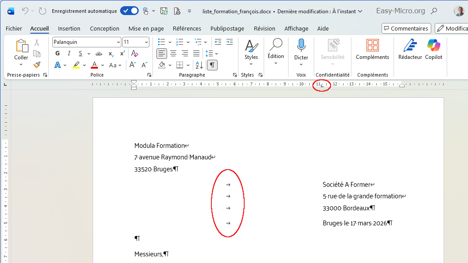Click the Compléments add-ins icon

point(372,46)
